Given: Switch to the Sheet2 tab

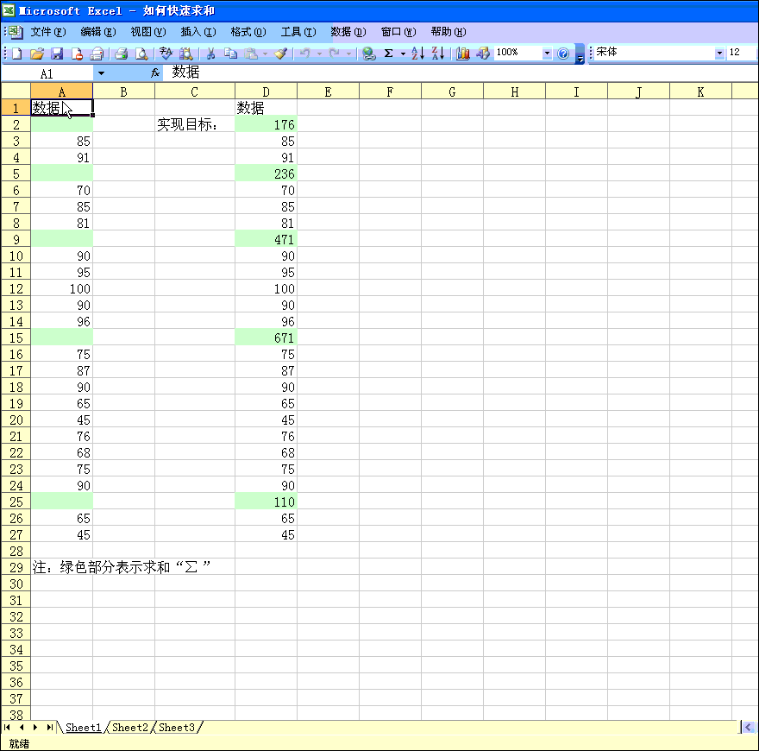Looking at the screenshot, I should point(130,728).
